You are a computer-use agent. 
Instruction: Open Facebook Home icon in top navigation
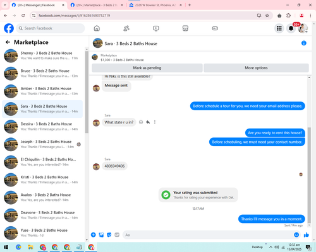97,28
